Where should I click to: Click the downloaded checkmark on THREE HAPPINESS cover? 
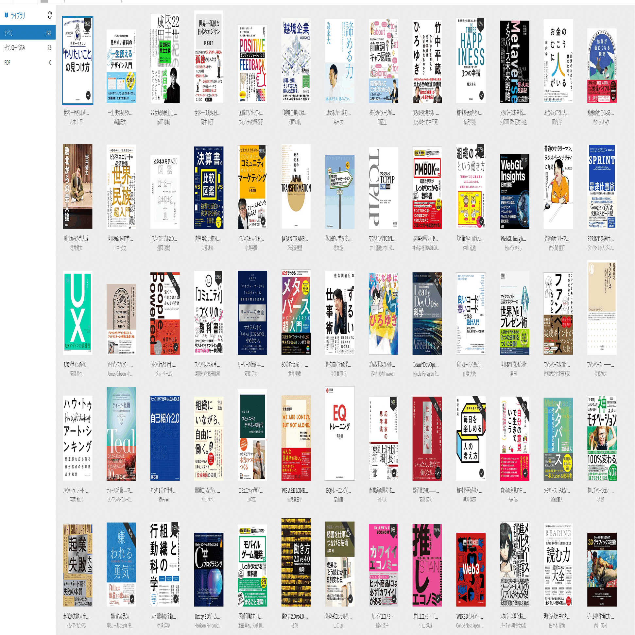[481, 95]
